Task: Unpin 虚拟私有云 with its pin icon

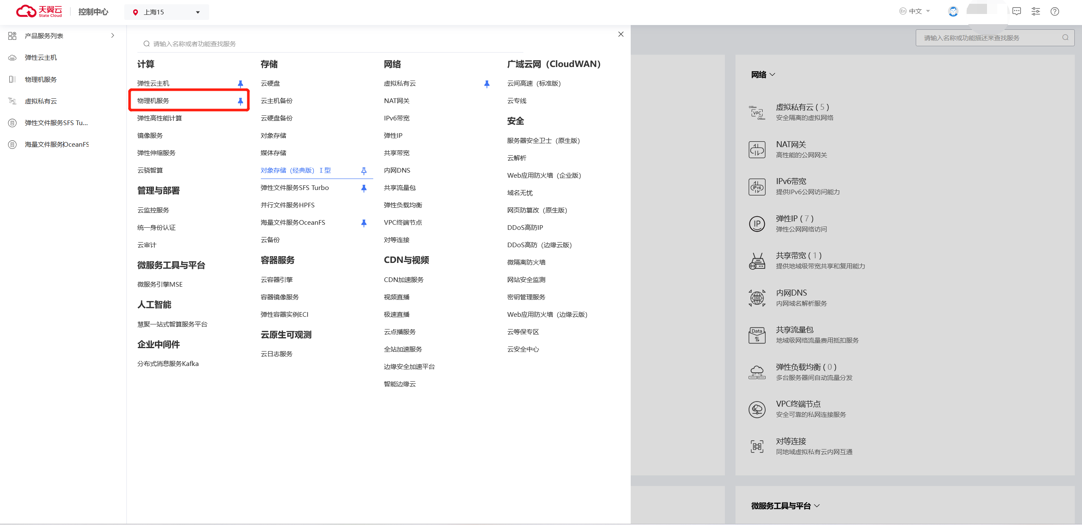Action: [x=487, y=84]
